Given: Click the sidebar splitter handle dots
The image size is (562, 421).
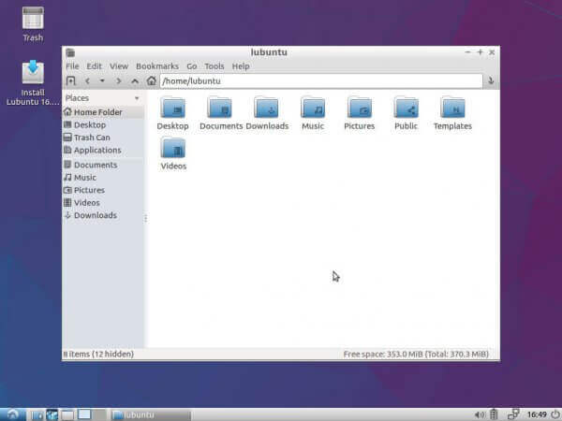Looking at the screenshot, I should [x=145, y=218].
